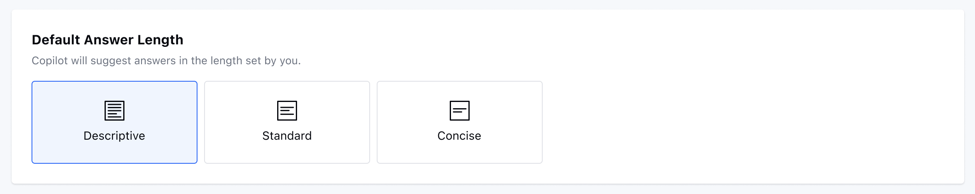Click the 'Concise' text label
This screenshot has width=975, height=194.
[459, 136]
